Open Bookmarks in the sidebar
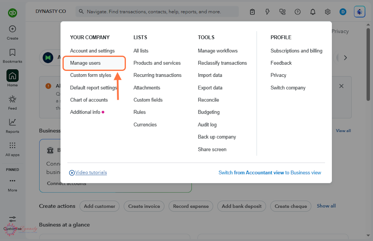This screenshot has width=373, height=241. pyautogui.click(x=12, y=56)
